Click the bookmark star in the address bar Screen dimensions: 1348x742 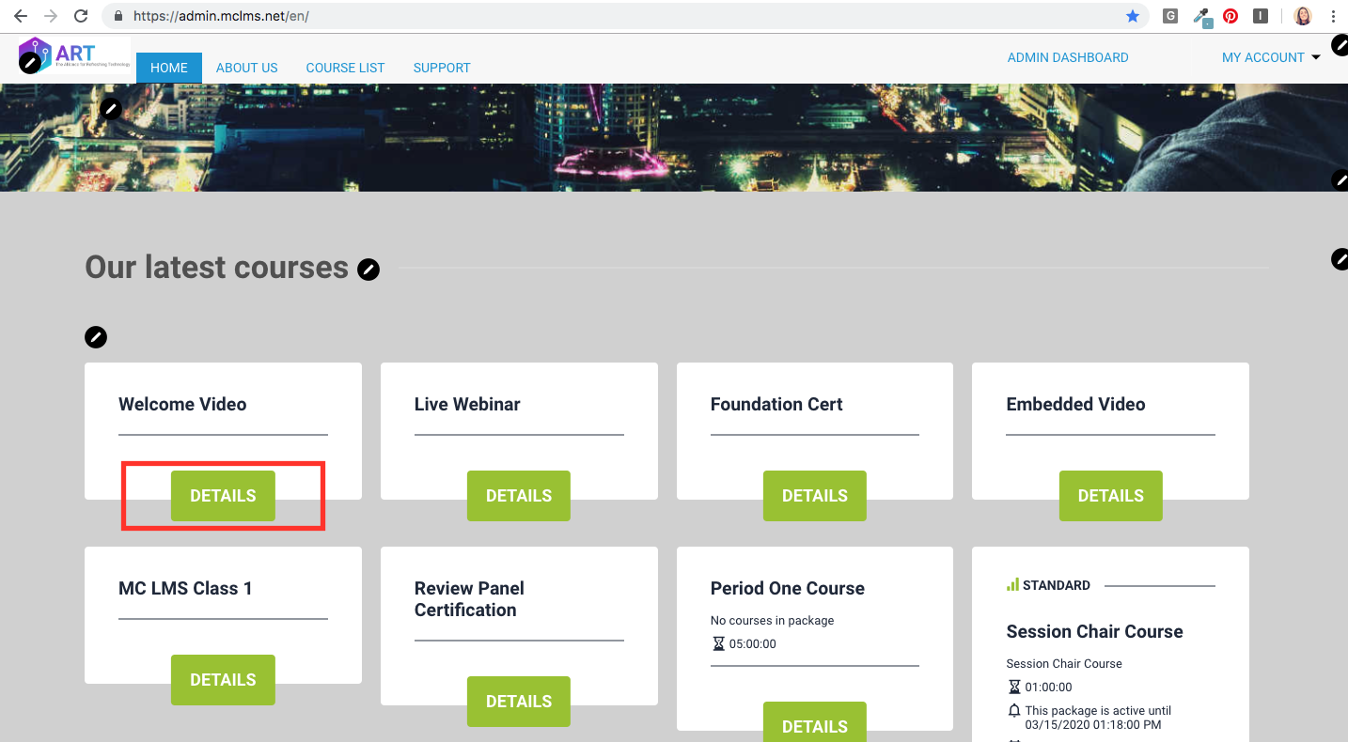pyautogui.click(x=1133, y=15)
